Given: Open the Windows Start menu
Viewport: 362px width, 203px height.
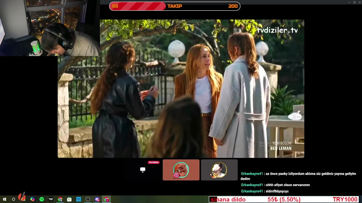Looking at the screenshot, I should click(5, 199).
